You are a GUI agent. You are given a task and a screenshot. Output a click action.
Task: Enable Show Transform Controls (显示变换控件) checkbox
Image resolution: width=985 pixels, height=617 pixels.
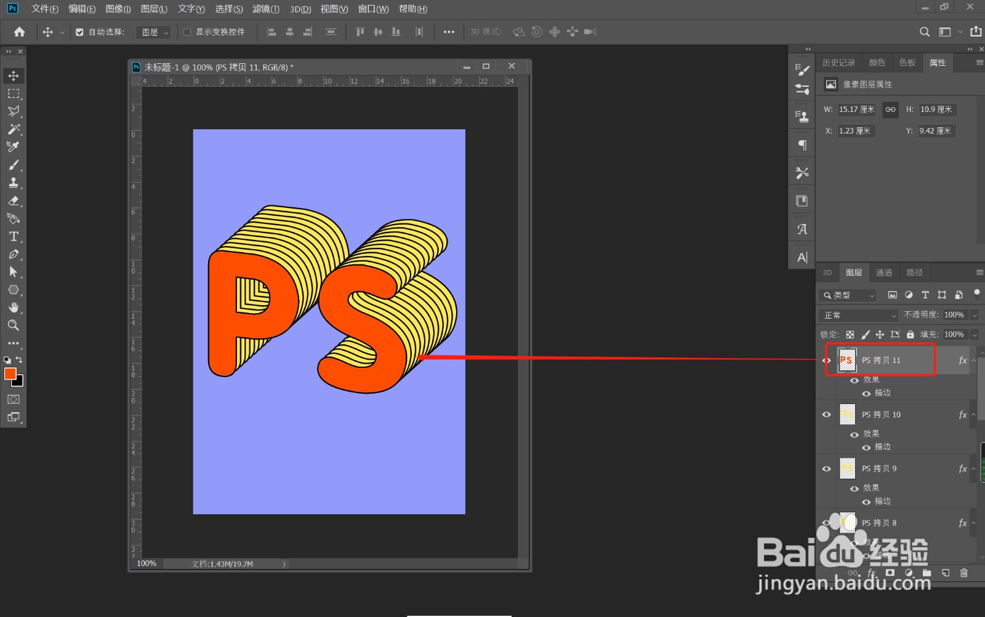187,32
